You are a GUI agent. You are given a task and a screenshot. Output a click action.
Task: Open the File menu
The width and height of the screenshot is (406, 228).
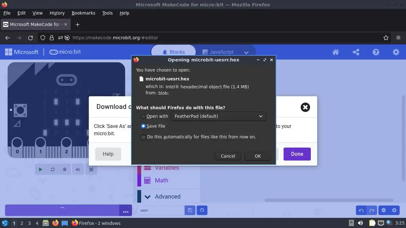pos(7,13)
